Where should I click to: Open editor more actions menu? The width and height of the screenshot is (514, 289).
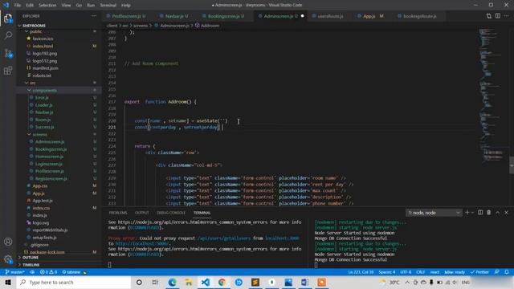pyautogui.click(x=507, y=16)
